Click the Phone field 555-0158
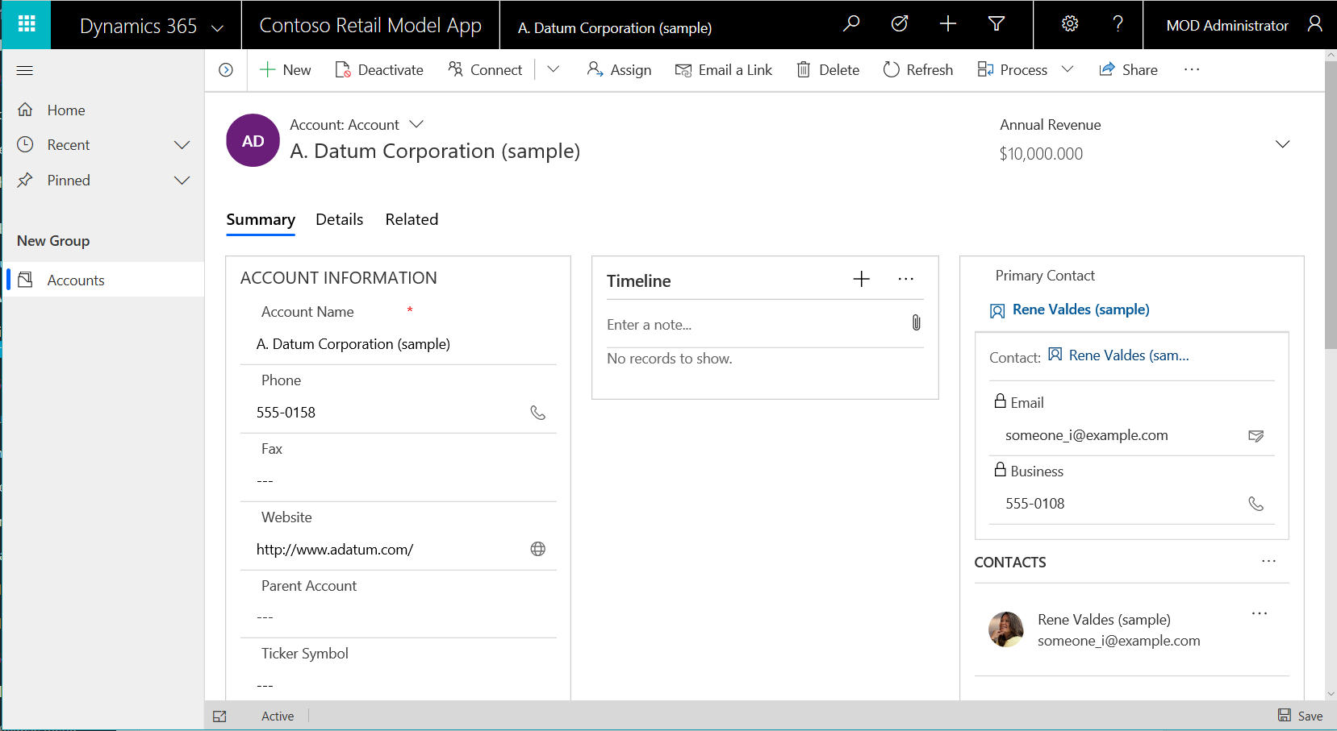 pos(286,413)
